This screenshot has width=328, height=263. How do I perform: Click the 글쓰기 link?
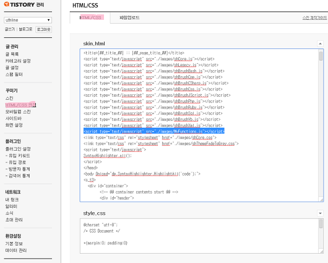(10, 29)
